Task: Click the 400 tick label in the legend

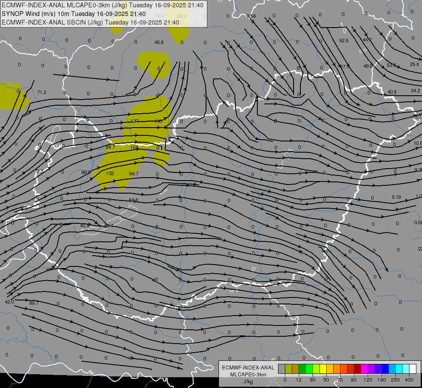Action: click(409, 380)
